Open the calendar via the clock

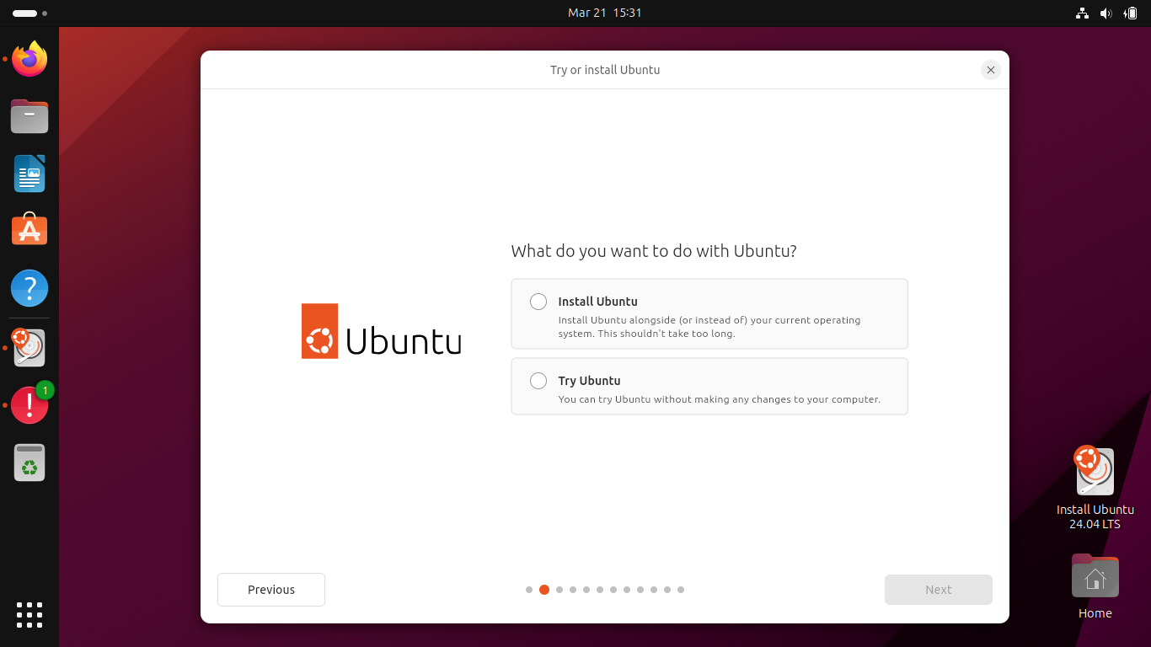604,13
